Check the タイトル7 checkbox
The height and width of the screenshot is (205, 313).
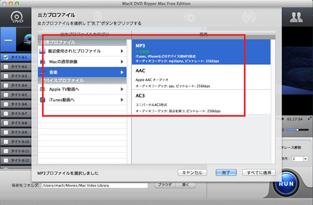(x=6, y=114)
